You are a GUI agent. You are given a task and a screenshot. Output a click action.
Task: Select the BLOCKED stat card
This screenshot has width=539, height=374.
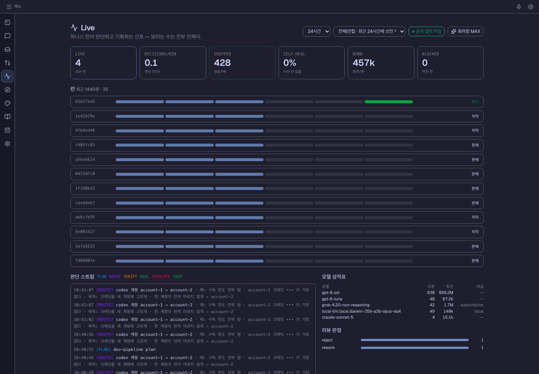450,63
